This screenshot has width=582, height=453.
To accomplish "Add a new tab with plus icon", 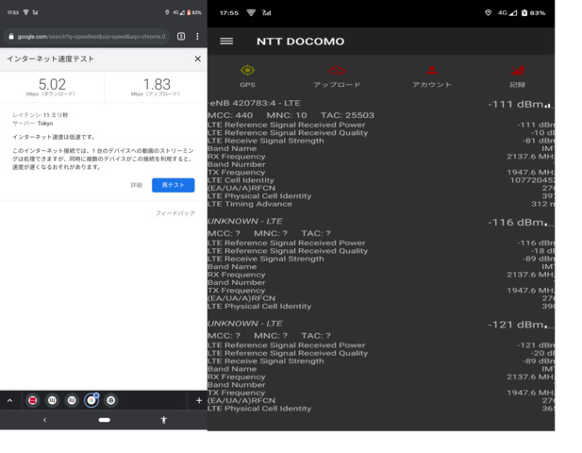I will [199, 400].
